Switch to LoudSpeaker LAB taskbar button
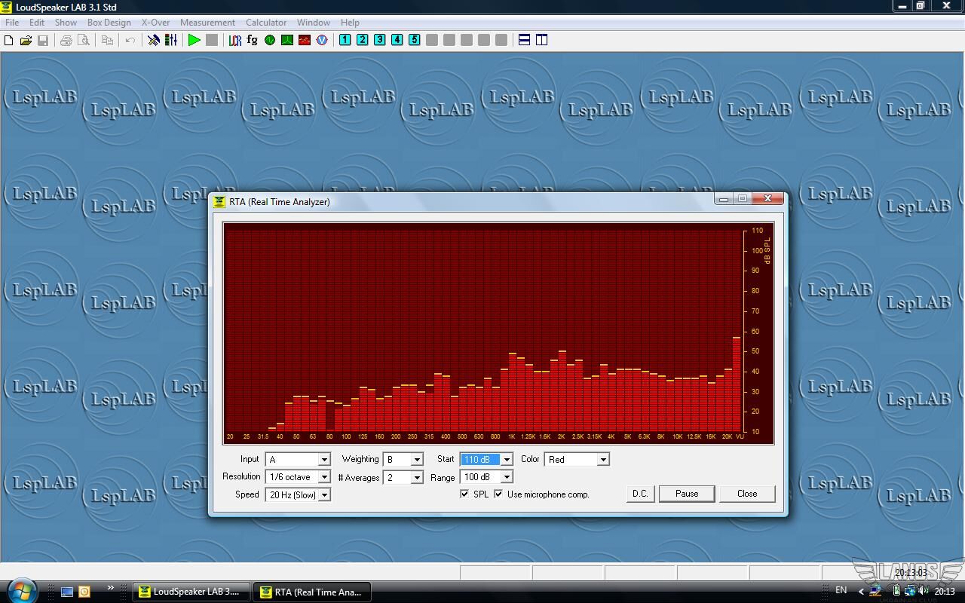Screen dimensions: 965x603 pyautogui.click(x=190, y=592)
